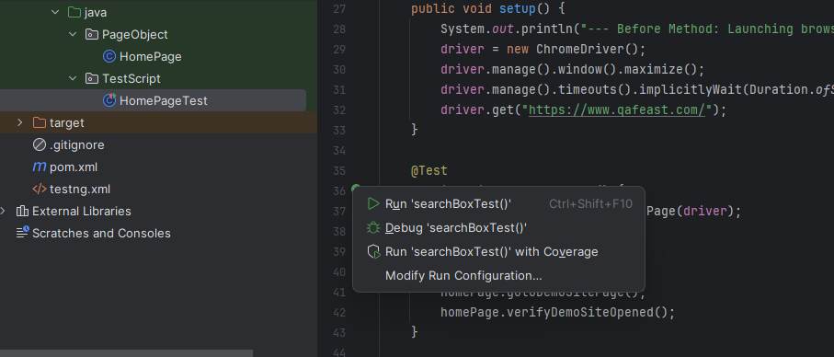Click the .gitignore file icon
Screen dimensions: 834x357
pyautogui.click(x=40, y=144)
